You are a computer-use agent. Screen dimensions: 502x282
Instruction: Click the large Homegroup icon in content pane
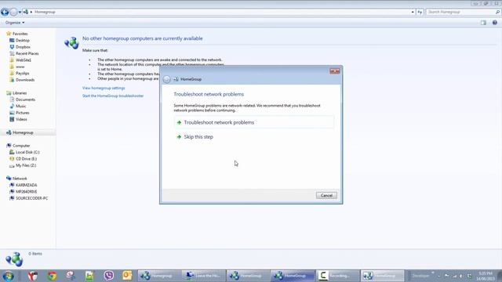click(71, 43)
